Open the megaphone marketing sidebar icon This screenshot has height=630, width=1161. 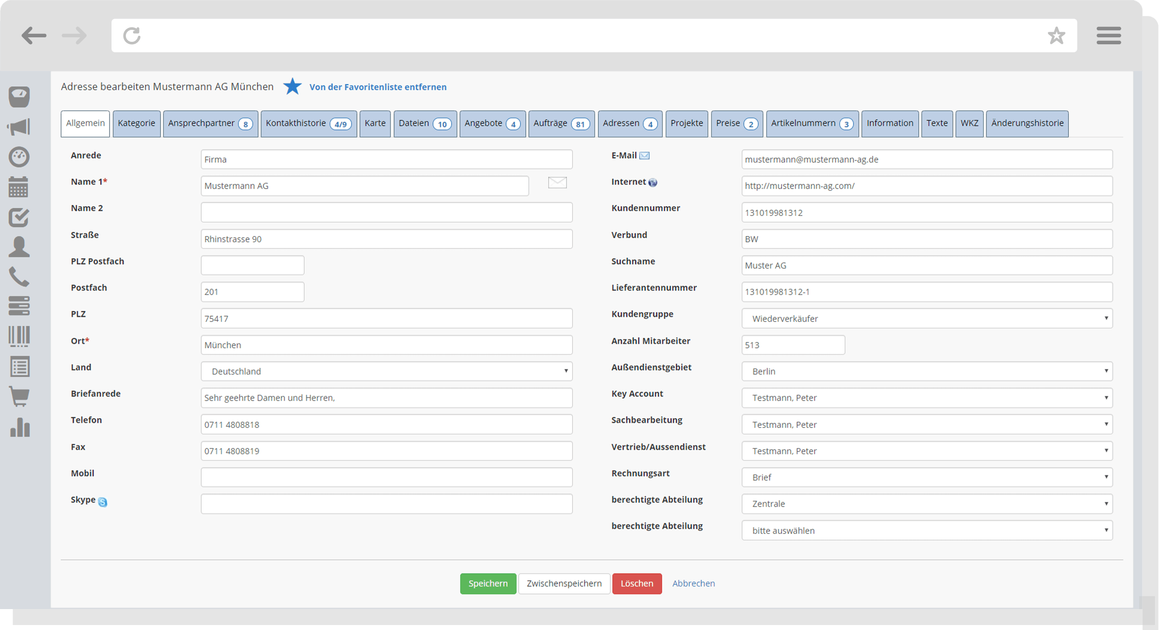(19, 127)
